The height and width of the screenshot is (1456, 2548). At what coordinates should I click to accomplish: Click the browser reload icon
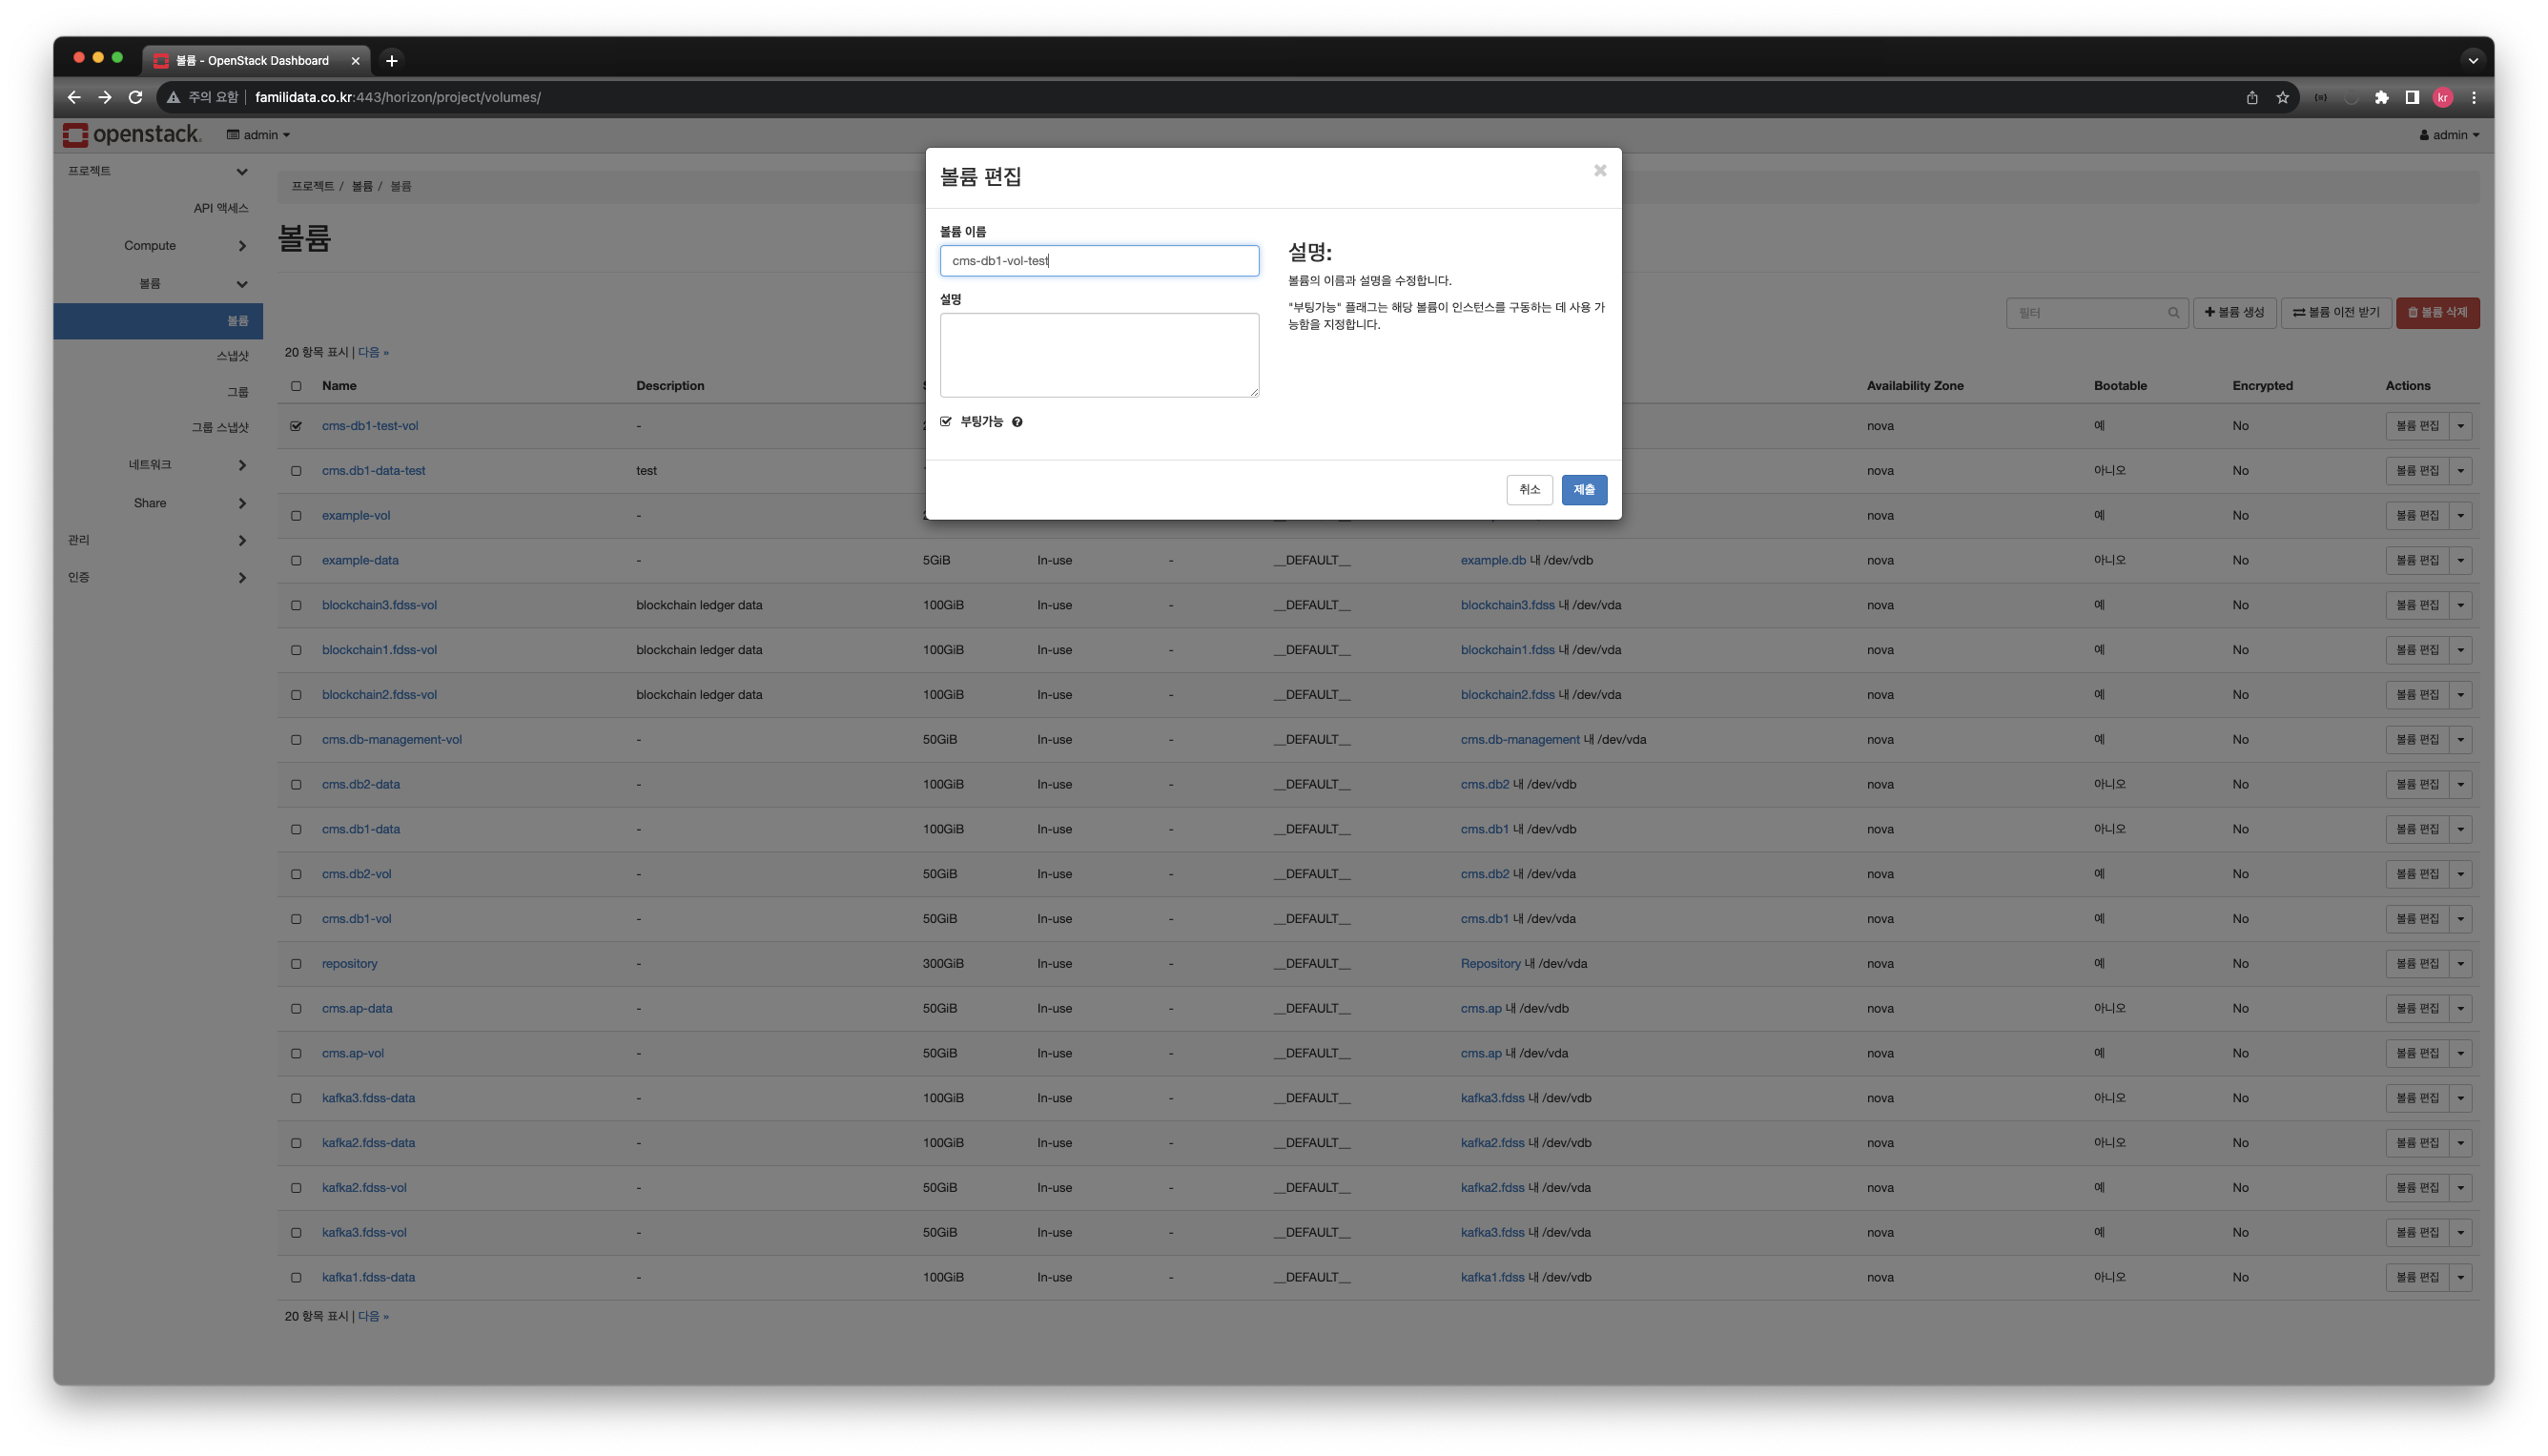136,97
